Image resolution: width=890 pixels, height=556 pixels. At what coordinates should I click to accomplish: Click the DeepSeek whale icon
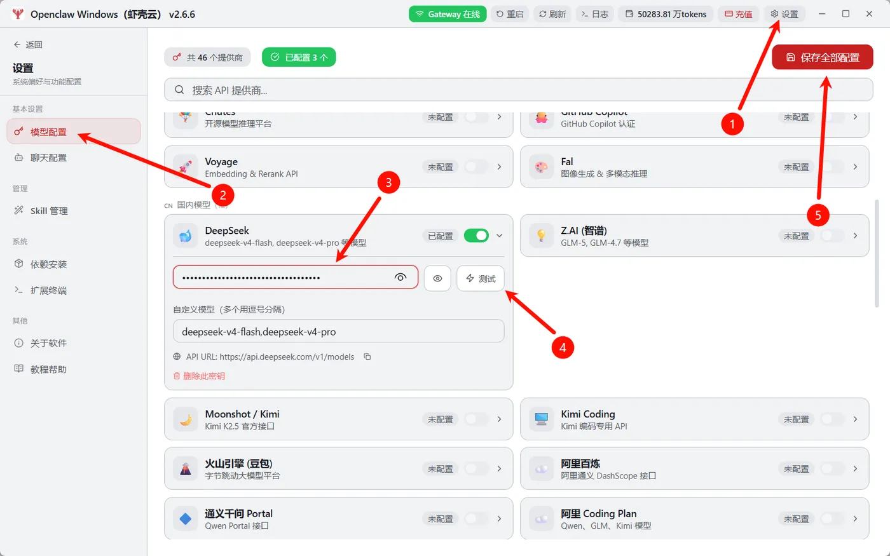(186, 236)
